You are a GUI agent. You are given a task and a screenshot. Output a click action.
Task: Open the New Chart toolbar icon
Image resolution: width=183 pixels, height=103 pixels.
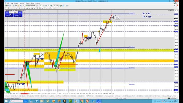coord(6,5)
